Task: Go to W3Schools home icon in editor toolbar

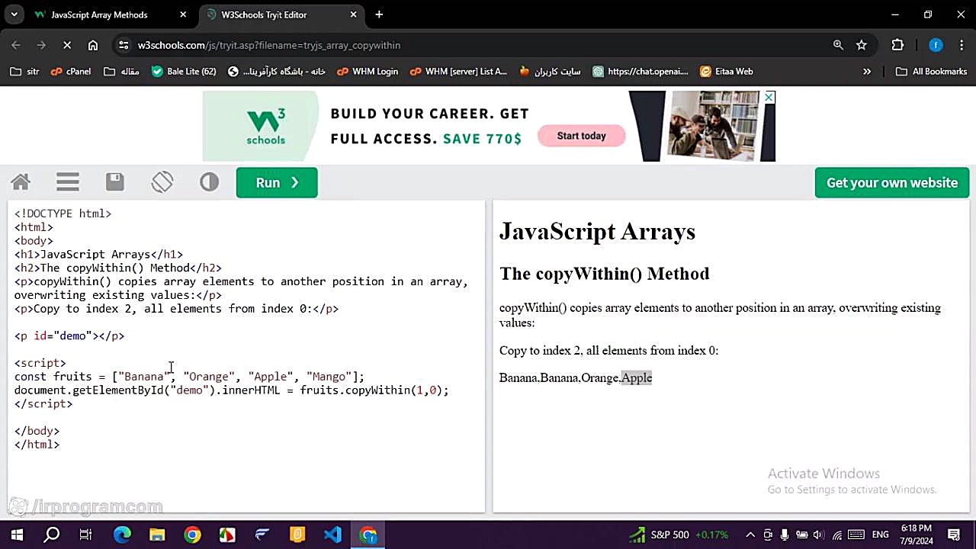Action: tap(21, 182)
